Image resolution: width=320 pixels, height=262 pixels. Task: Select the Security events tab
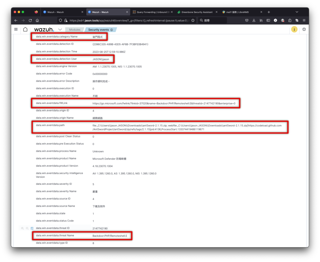click(x=98, y=30)
